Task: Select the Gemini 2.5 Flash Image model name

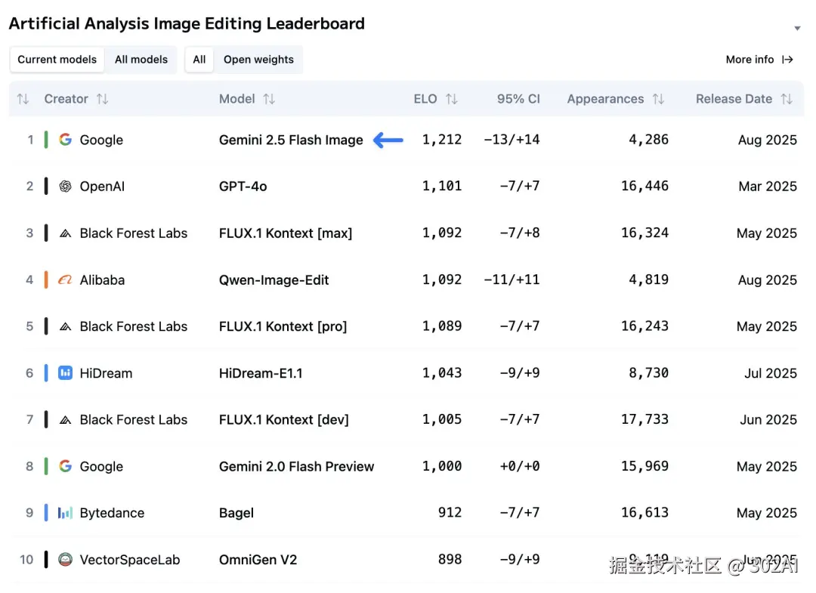Action: point(291,140)
